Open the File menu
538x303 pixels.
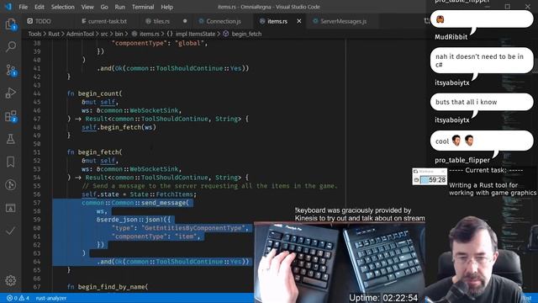23,7
